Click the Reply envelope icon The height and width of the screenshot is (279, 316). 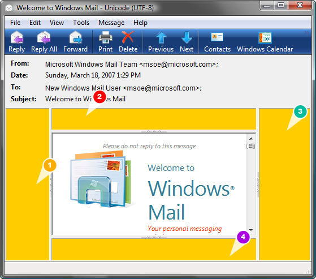(x=17, y=37)
